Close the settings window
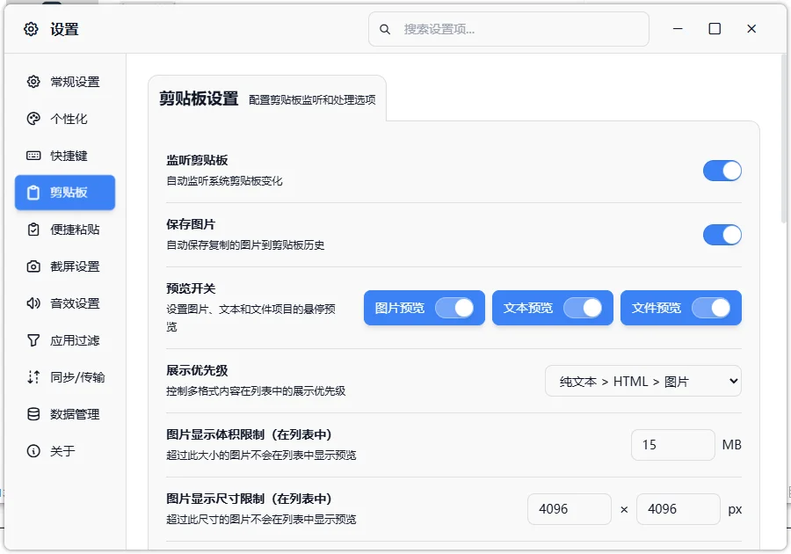Image resolution: width=791 pixels, height=554 pixels. coord(751,29)
